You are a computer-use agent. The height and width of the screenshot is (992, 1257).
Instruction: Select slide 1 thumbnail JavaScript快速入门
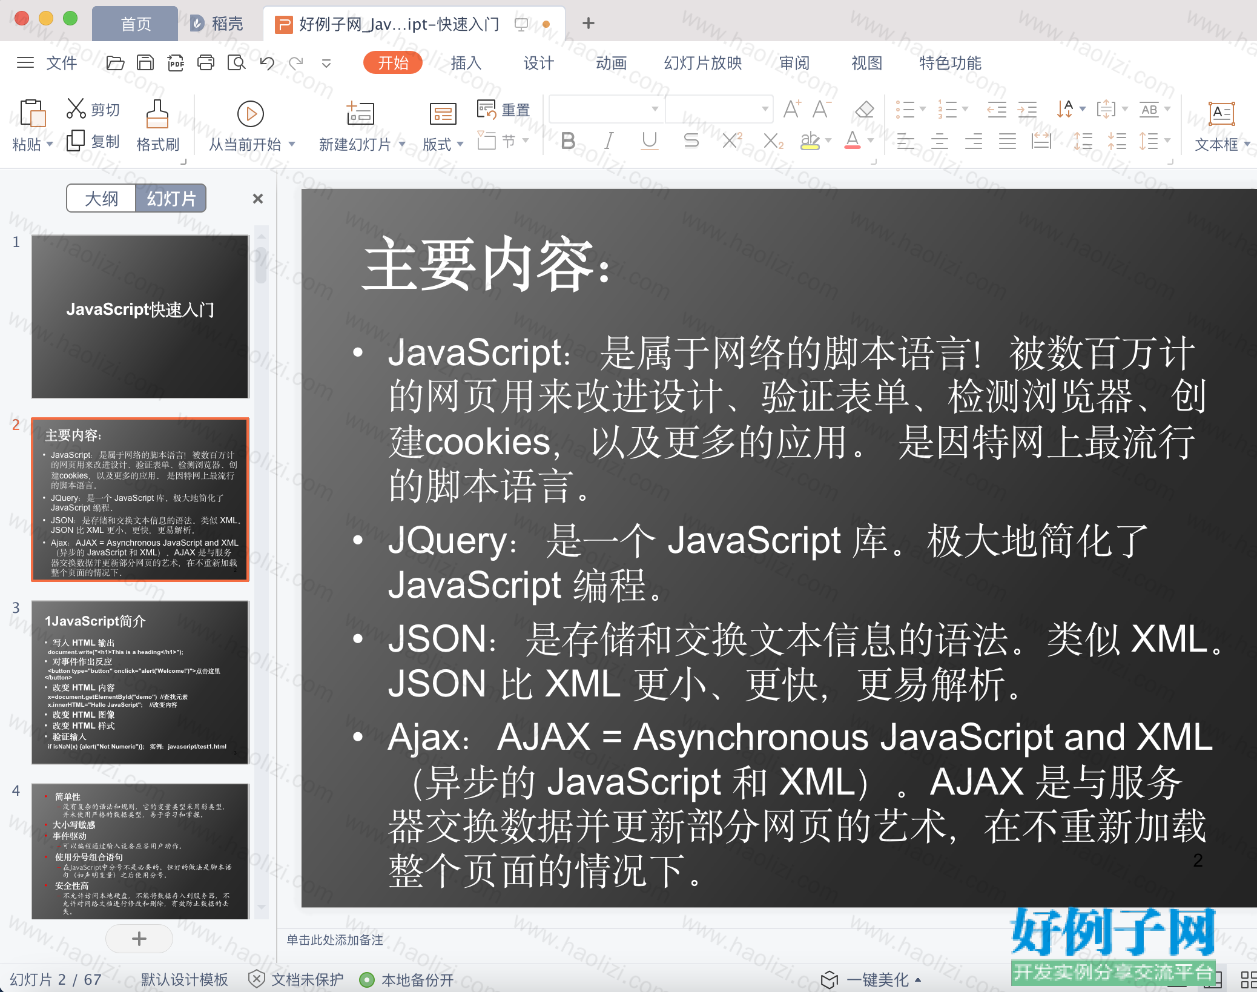point(140,316)
